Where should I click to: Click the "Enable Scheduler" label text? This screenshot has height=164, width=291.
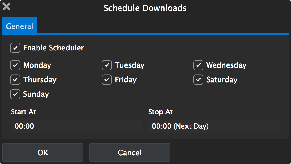pyautogui.click(x=54, y=48)
